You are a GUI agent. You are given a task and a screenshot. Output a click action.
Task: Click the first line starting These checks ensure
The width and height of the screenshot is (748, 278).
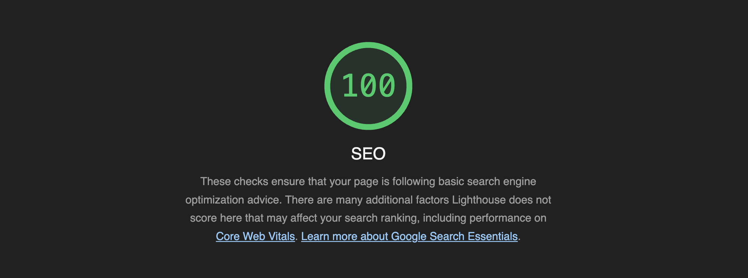click(x=368, y=181)
